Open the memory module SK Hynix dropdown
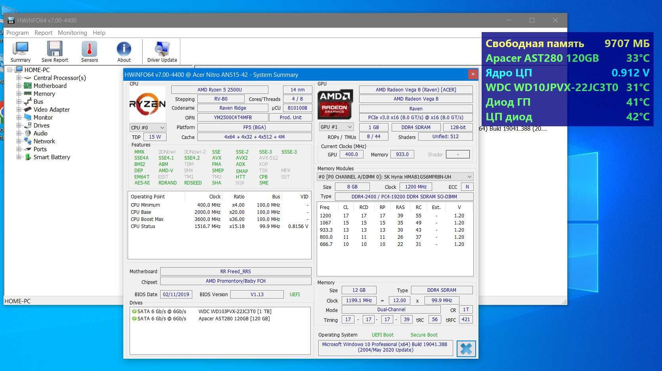The height and width of the screenshot is (371, 662). coord(395,177)
